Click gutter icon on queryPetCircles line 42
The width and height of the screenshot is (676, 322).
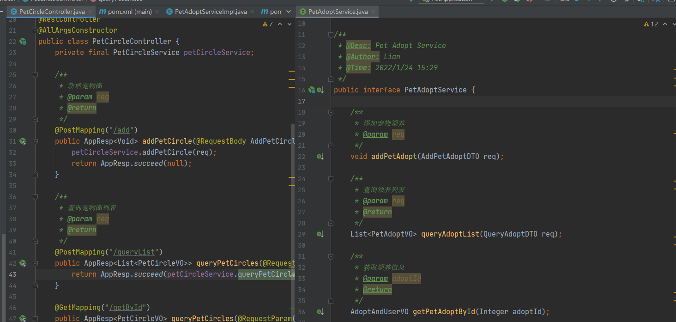[23, 263]
